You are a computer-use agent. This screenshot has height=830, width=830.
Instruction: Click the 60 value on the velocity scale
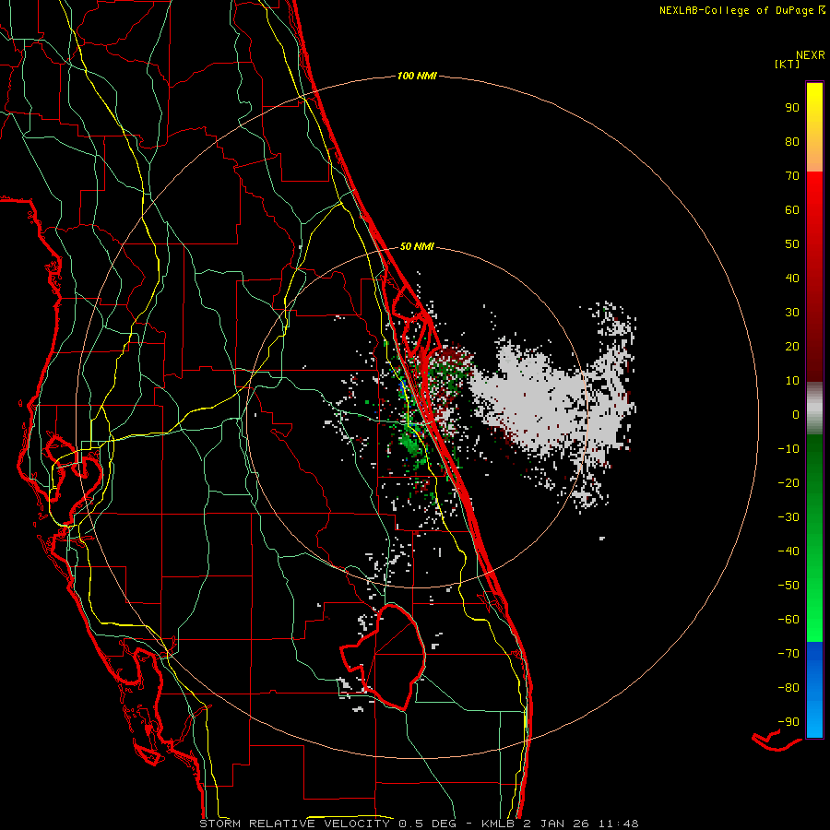click(x=792, y=210)
